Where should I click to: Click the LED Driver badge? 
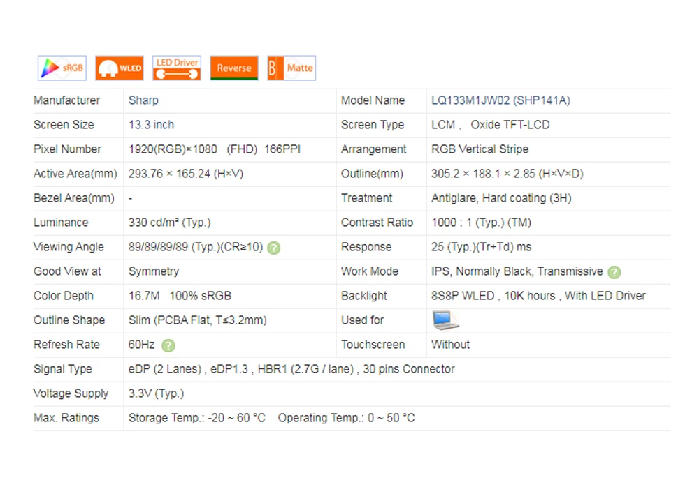click(177, 68)
